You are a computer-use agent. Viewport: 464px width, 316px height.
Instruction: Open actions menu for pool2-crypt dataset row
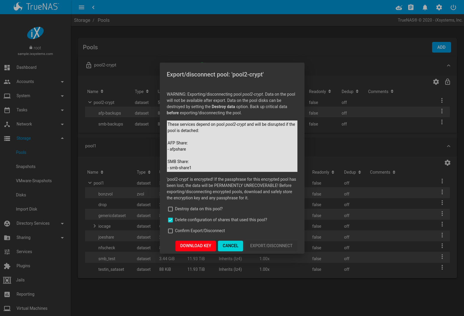pos(442,100)
